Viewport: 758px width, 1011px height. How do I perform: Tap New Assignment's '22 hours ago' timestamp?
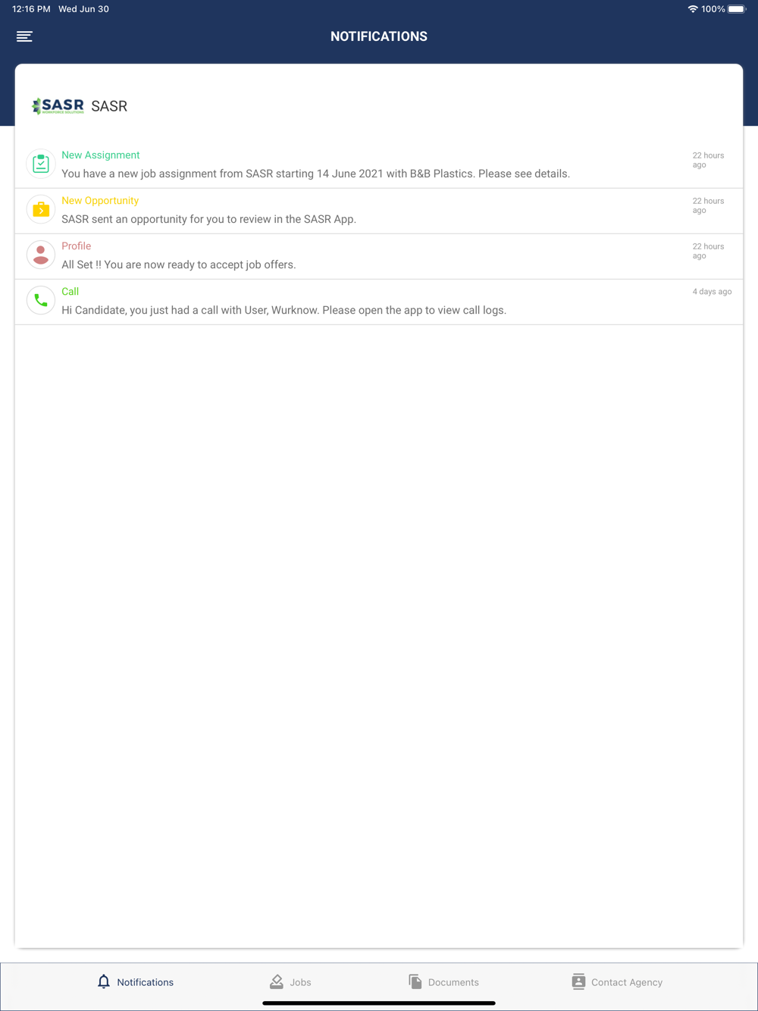(x=708, y=160)
